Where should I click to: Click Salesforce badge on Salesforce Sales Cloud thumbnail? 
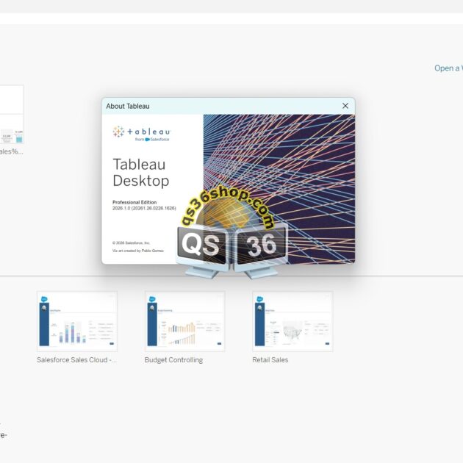pyautogui.click(x=44, y=299)
